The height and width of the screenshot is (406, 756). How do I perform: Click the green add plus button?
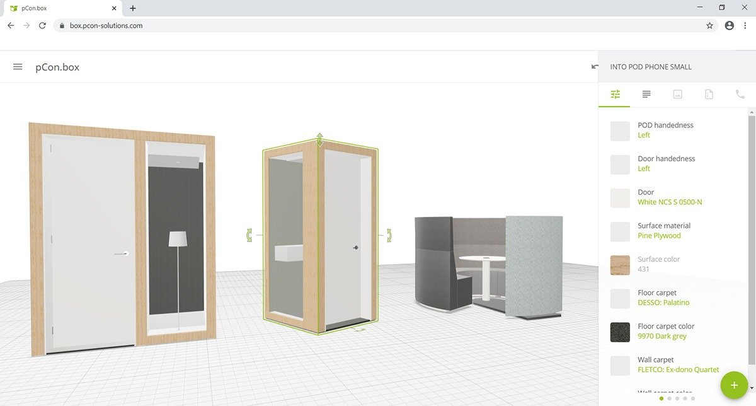tap(734, 385)
